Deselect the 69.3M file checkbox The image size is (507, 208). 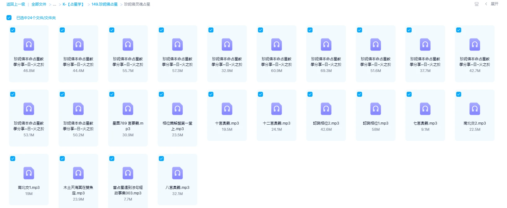point(310,30)
